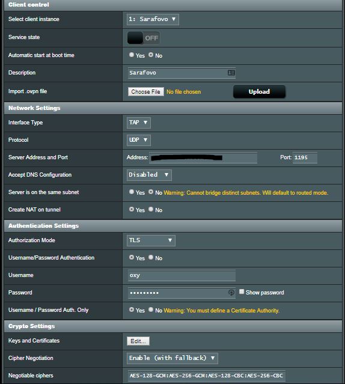The width and height of the screenshot is (345, 384).
Task: Click the 'Server Address and Port' label
Action: click(38, 157)
